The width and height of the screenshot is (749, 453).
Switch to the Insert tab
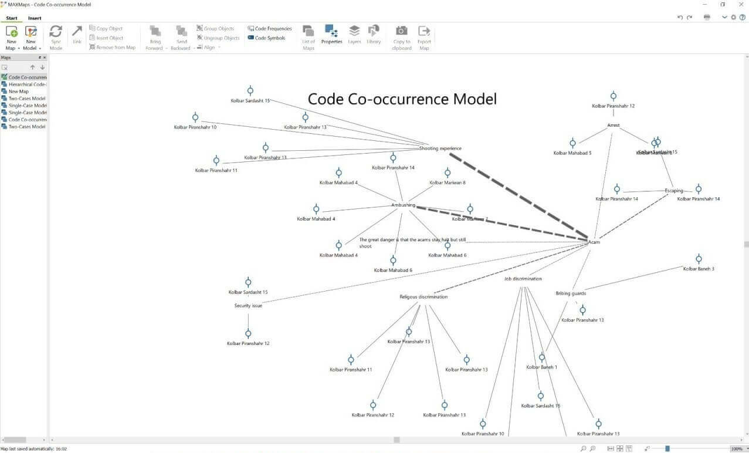pyautogui.click(x=35, y=18)
